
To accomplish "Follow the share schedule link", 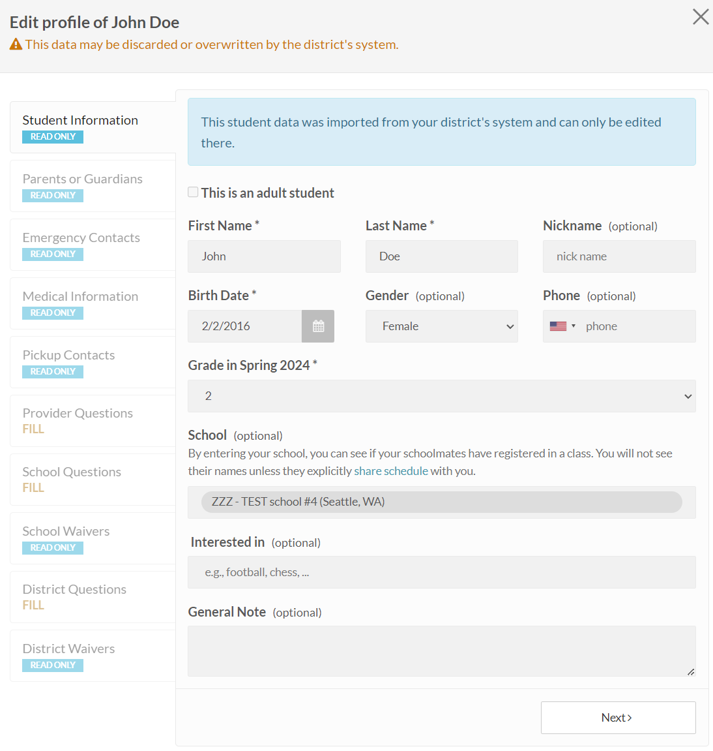I will 391,471.
